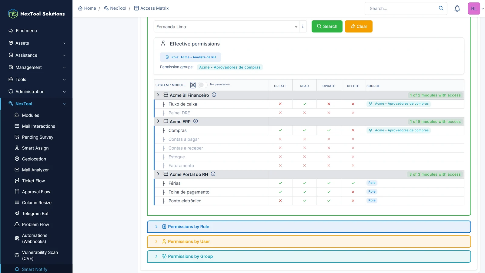Viewport: 485px width, 273px height.
Task: Collapse the Acme BI Financeiro group
Action: point(158,95)
